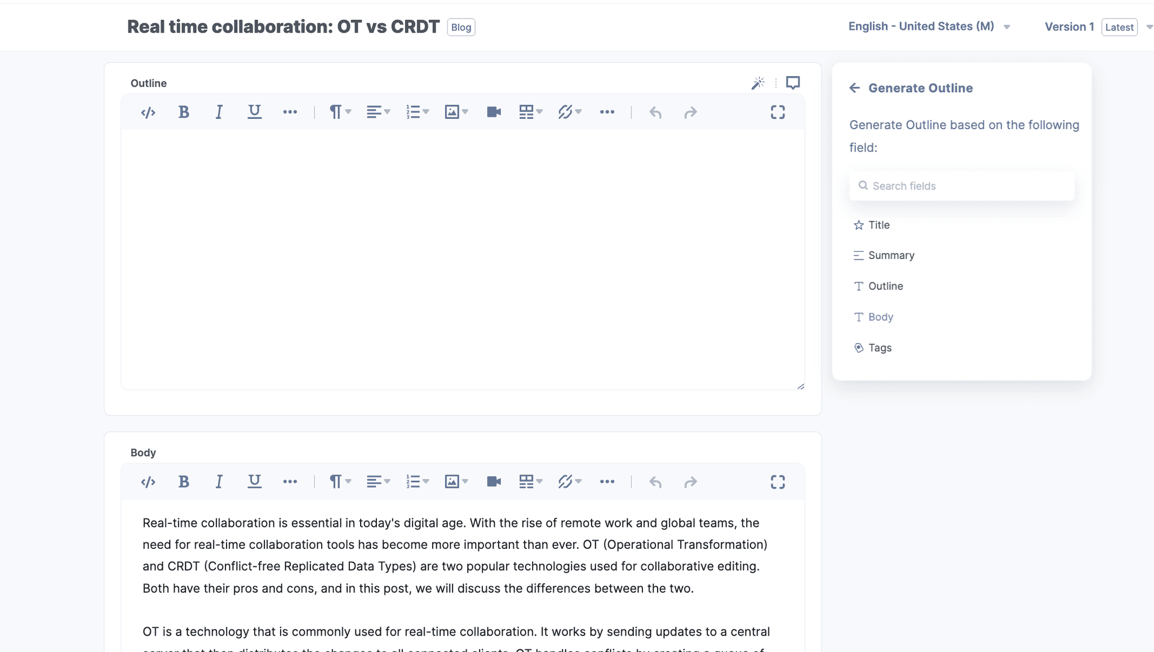The image size is (1154, 652).
Task: Click undo in the Body editor toolbar
Action: [655, 482]
